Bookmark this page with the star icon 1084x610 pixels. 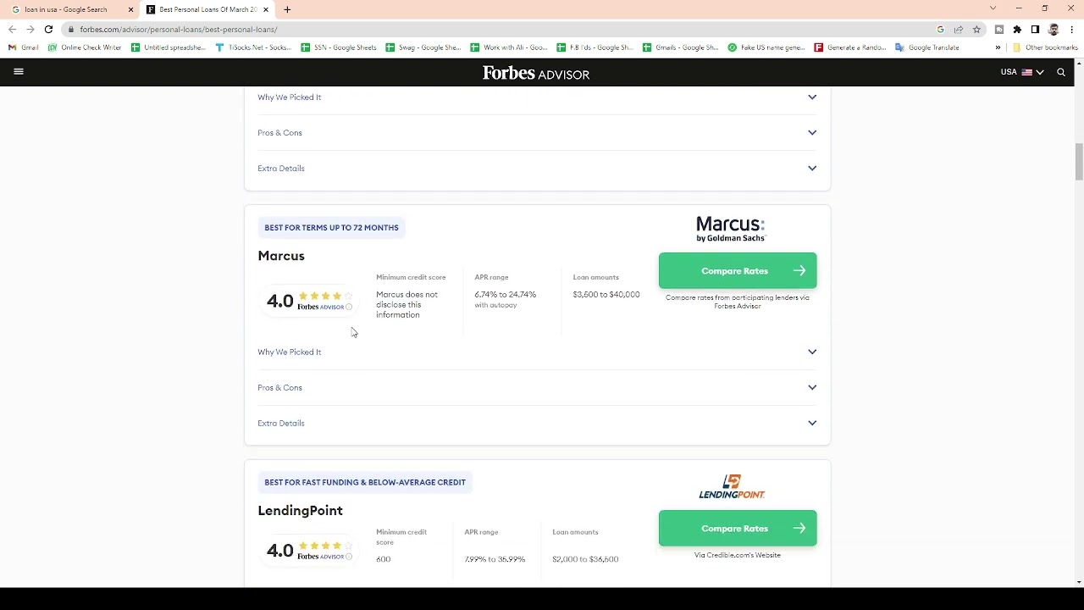pos(976,30)
